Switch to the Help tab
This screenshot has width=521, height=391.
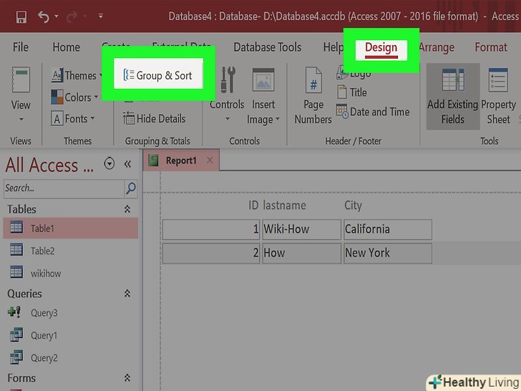click(333, 47)
